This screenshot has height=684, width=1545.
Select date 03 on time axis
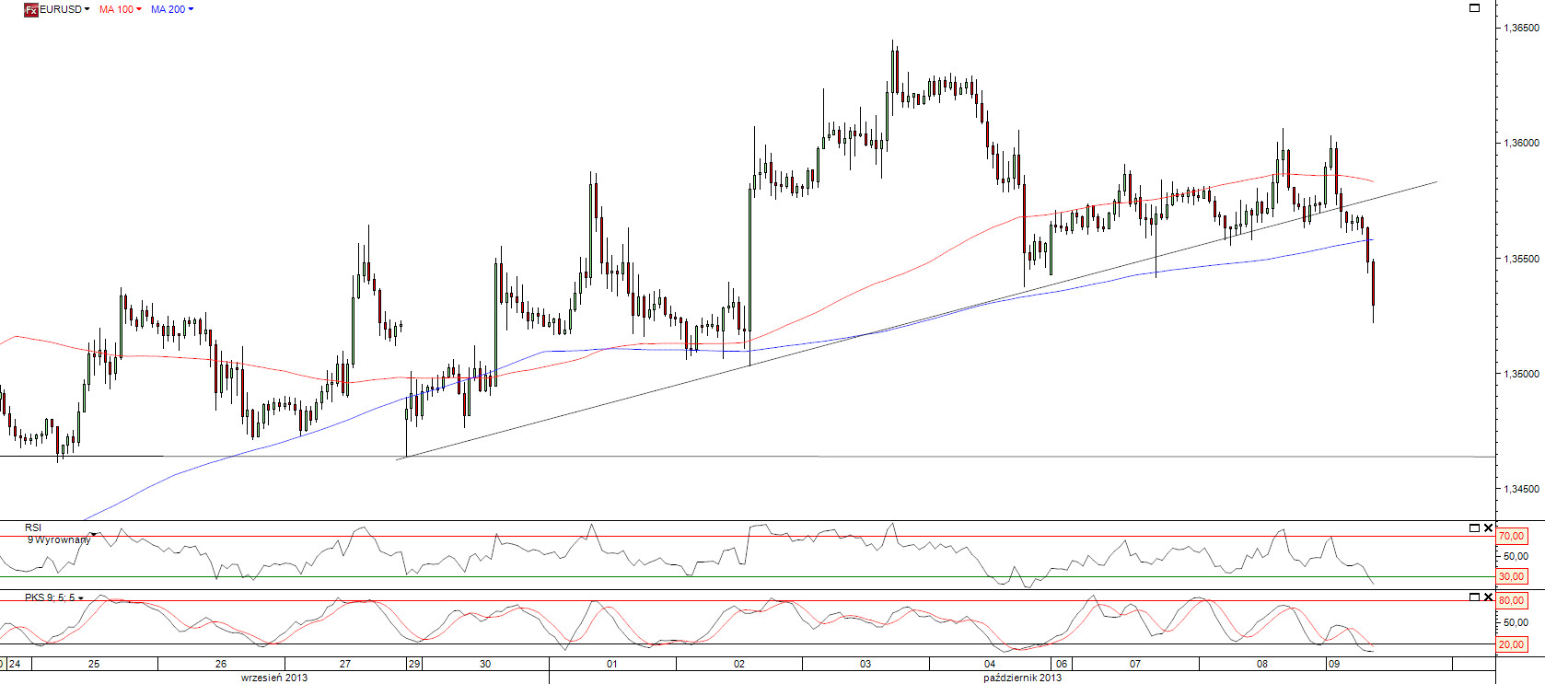tap(865, 664)
